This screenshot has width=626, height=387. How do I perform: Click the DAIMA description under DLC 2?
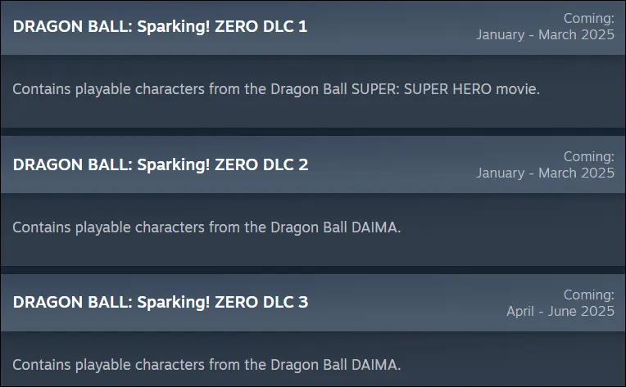206,227
